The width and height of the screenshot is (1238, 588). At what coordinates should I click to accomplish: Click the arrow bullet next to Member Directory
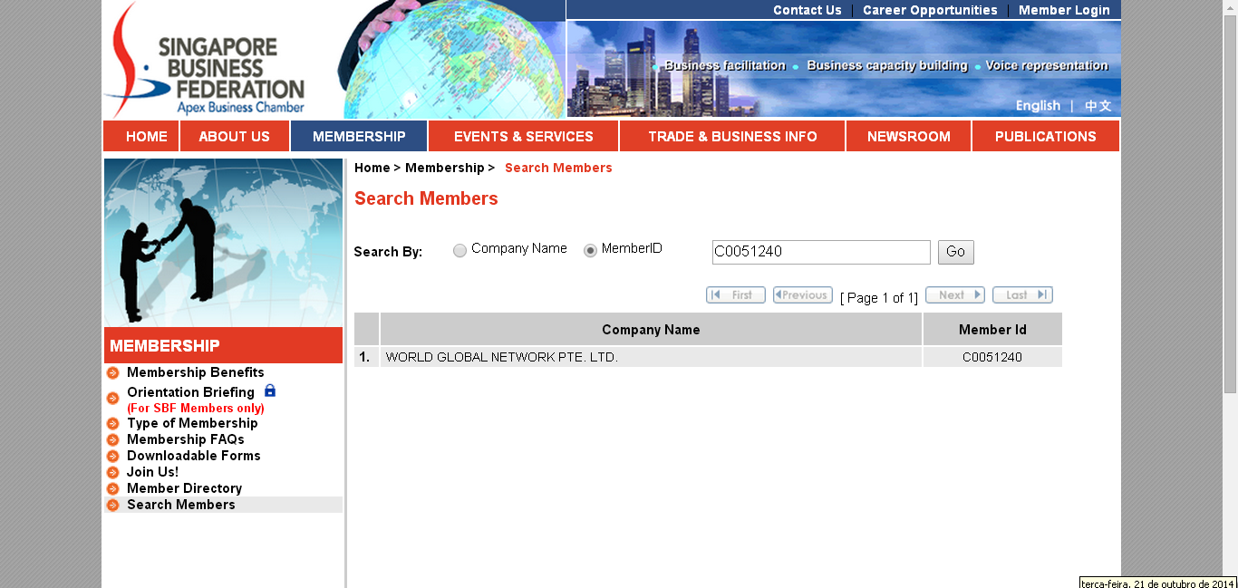[x=113, y=488]
